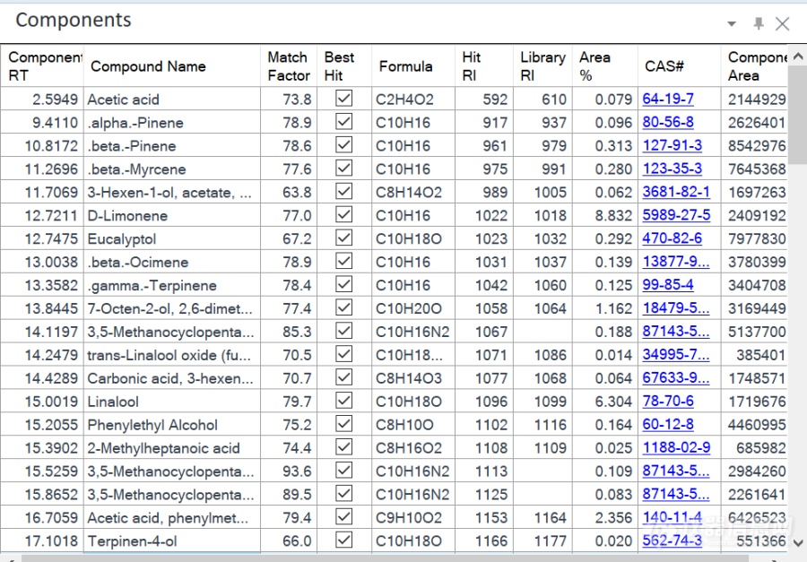Toggle Best Hit checkbox for Phenylethyl Alcohol
This screenshot has width=807, height=562.
coord(343,424)
